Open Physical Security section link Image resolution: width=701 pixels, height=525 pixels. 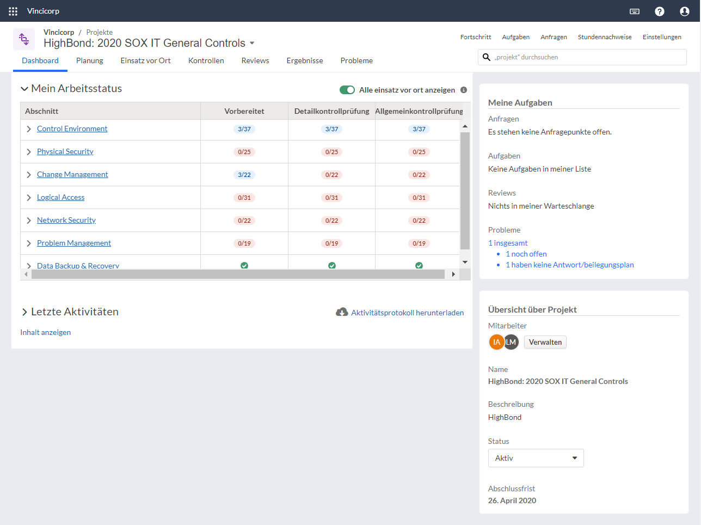(65, 151)
